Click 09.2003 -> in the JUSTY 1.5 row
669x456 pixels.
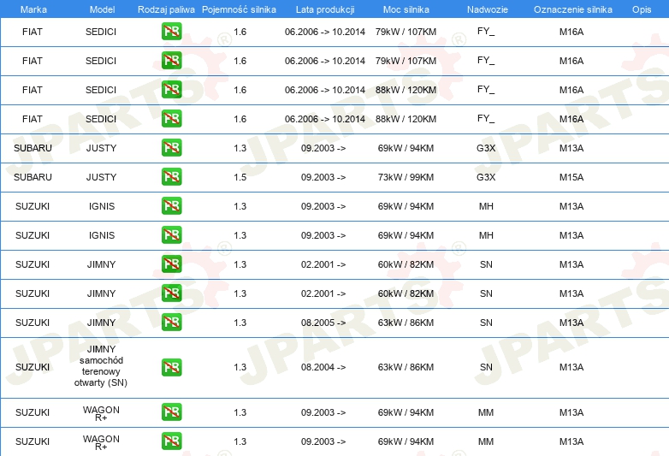click(323, 177)
